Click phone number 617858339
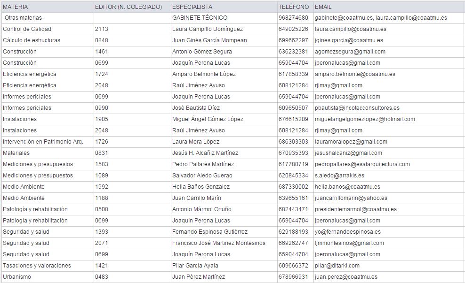This screenshot has height=283, width=465. coord(293,74)
